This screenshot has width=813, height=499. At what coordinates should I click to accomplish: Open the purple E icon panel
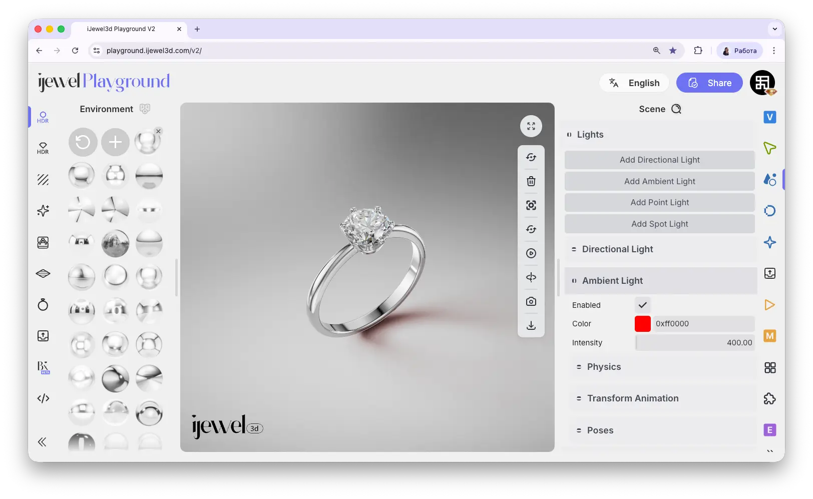point(770,430)
